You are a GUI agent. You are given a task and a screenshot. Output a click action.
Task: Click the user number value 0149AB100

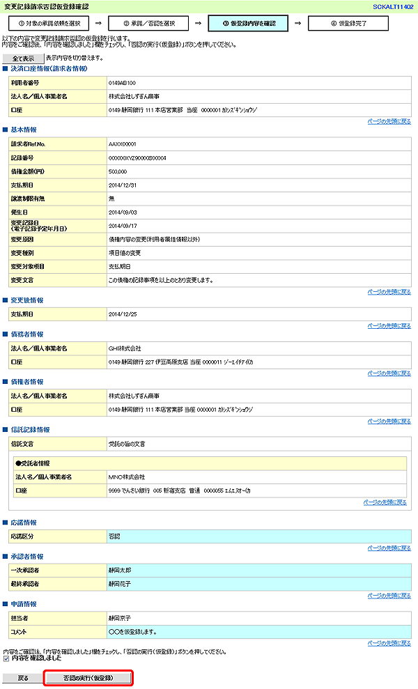[122, 83]
